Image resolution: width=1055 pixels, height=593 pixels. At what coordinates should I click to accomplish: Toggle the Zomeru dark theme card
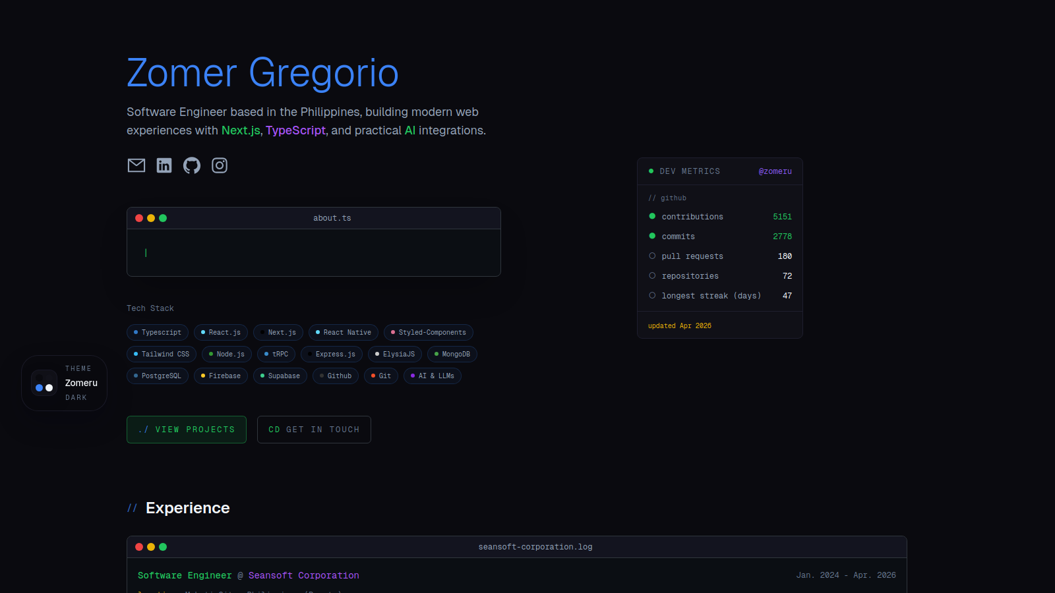(x=65, y=383)
